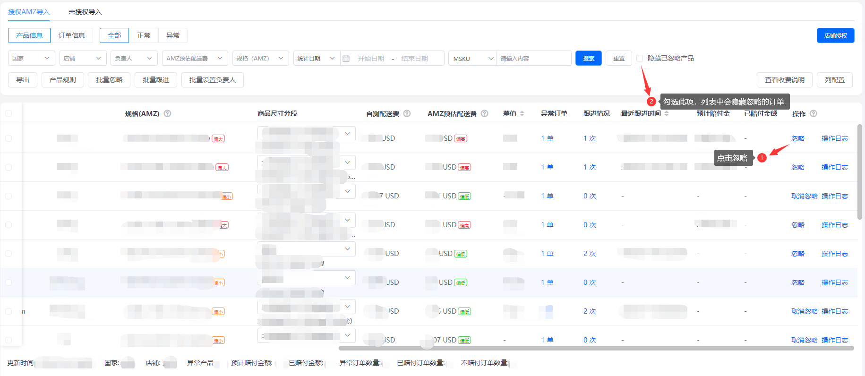The image size is (865, 376).
Task: Check fourth table row checkbox
Action: [9, 225]
